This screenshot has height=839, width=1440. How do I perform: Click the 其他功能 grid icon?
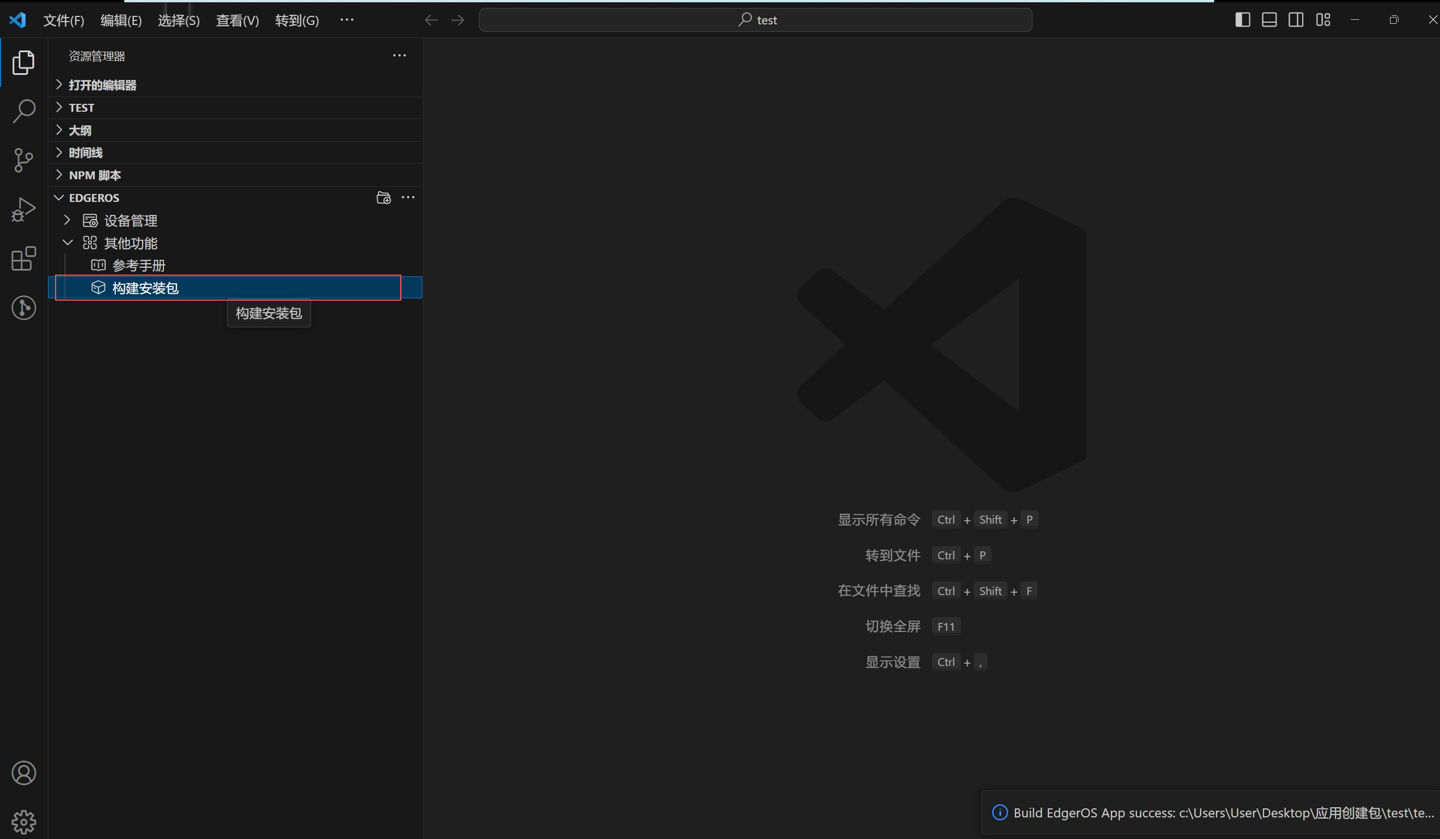tap(90, 243)
